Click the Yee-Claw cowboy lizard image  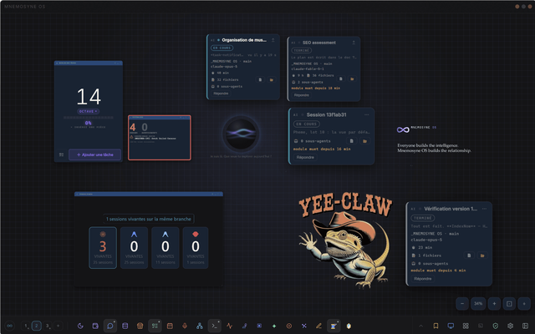[345, 240]
